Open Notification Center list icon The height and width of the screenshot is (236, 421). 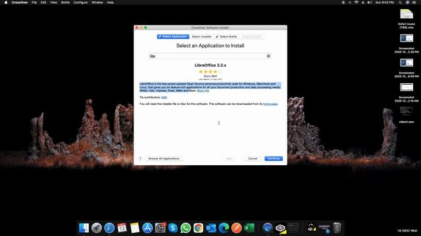[414, 3]
